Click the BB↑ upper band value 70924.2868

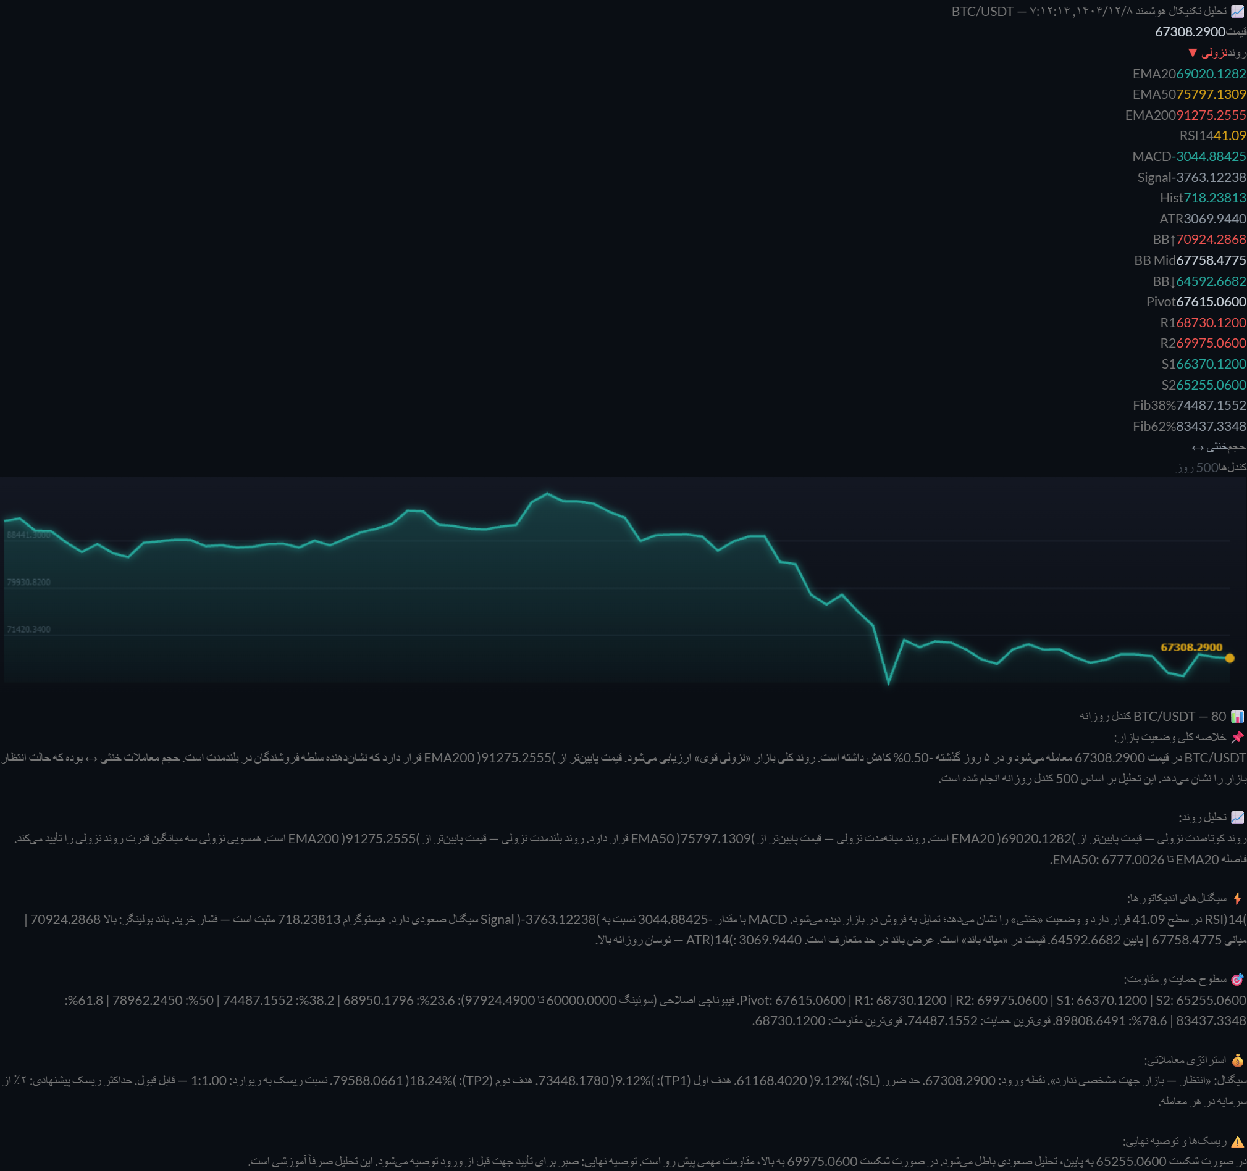(1211, 239)
